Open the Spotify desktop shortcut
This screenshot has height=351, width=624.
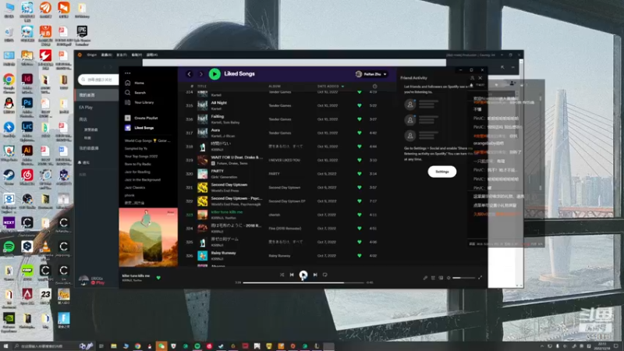pos(9,249)
